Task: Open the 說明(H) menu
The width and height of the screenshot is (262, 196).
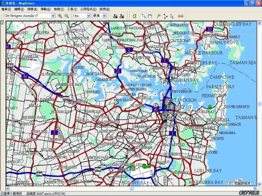Action: 105,9
